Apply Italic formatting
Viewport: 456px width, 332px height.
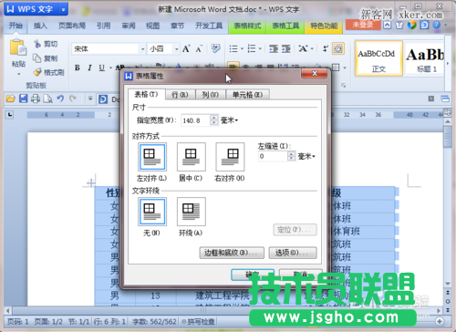[x=89, y=67]
